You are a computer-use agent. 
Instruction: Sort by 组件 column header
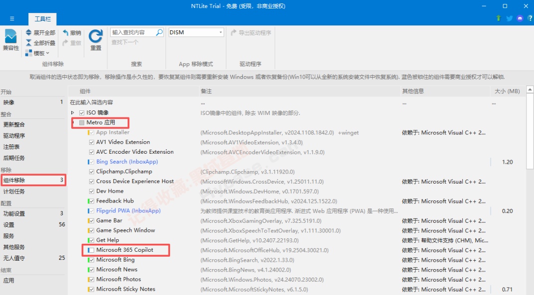pyautogui.click(x=134, y=91)
